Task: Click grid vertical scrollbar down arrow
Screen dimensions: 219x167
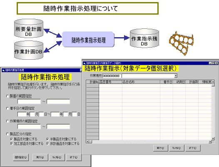Action: (x=213, y=139)
